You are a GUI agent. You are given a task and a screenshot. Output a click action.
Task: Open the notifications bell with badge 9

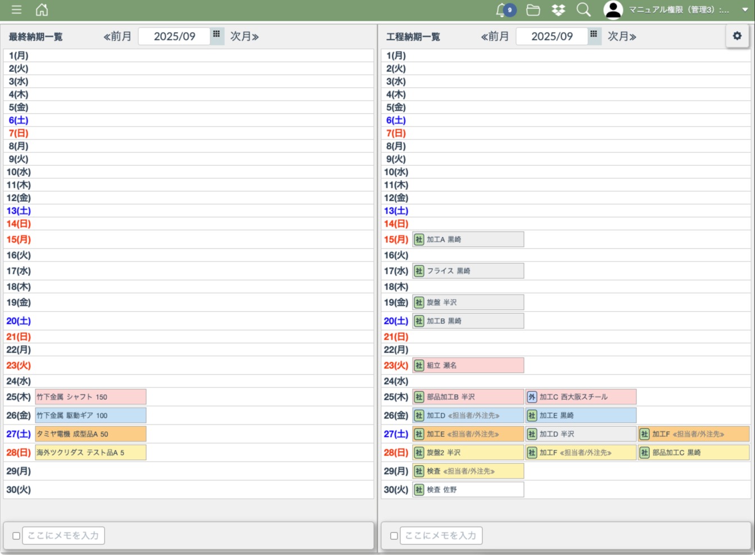(503, 10)
